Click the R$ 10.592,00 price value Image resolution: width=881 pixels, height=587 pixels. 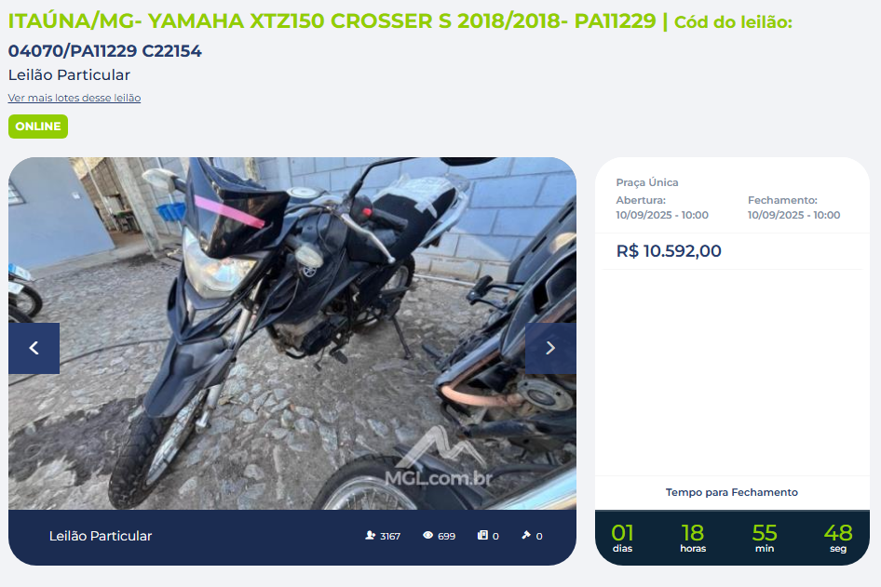click(x=669, y=251)
